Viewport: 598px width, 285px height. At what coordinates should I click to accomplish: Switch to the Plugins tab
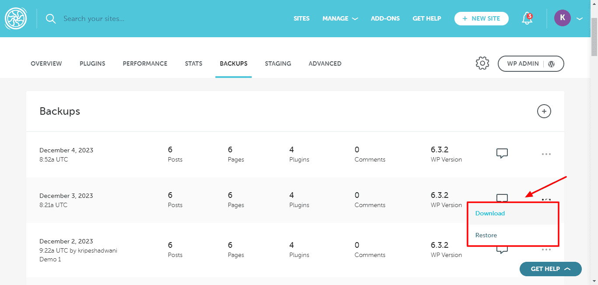pos(92,63)
